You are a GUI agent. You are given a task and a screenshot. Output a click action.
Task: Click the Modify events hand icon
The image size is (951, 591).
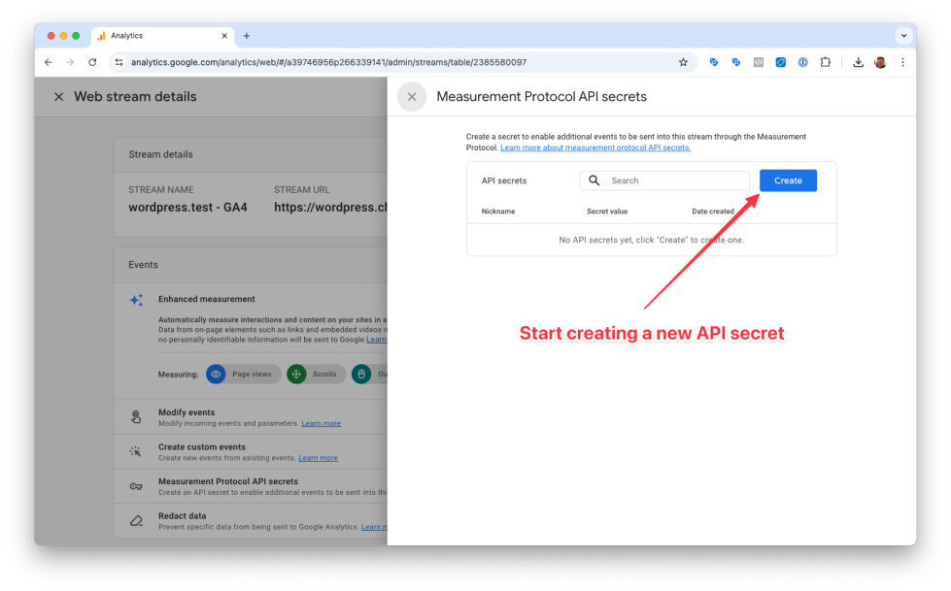(x=136, y=417)
